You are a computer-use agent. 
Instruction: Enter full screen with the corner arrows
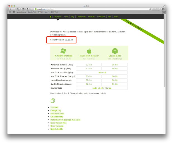(164, 6)
